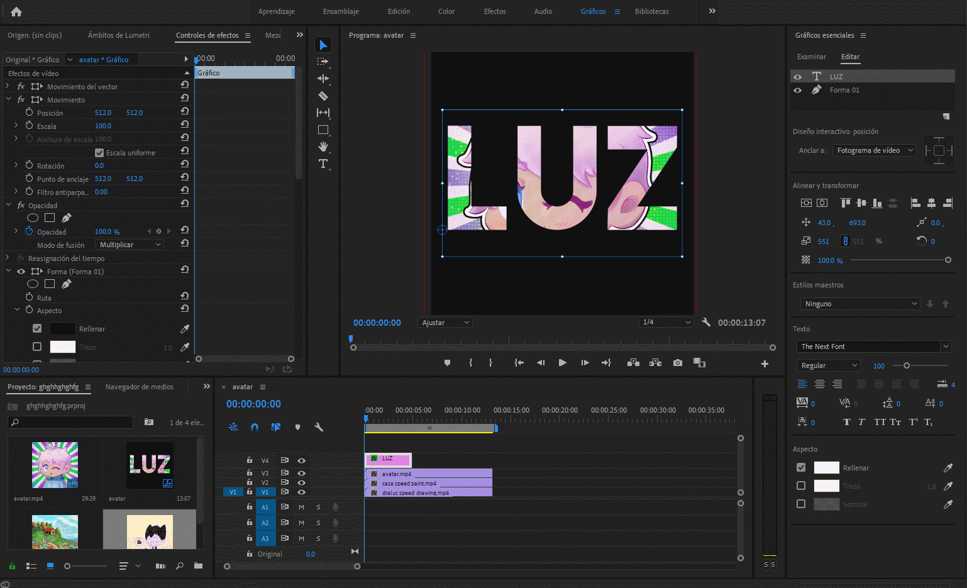Open Navegador de medios tab
The height and width of the screenshot is (588, 967).
coord(140,387)
